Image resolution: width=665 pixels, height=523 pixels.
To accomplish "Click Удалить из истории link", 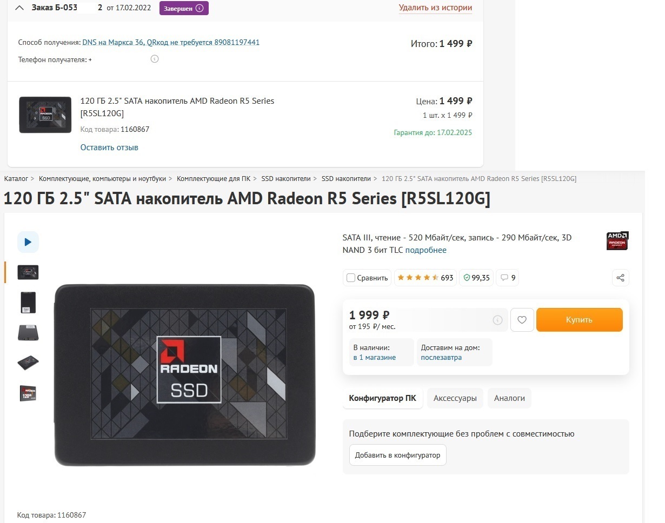I will 435,8.
